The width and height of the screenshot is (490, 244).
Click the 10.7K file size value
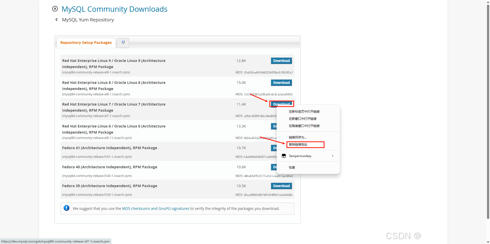241,148
